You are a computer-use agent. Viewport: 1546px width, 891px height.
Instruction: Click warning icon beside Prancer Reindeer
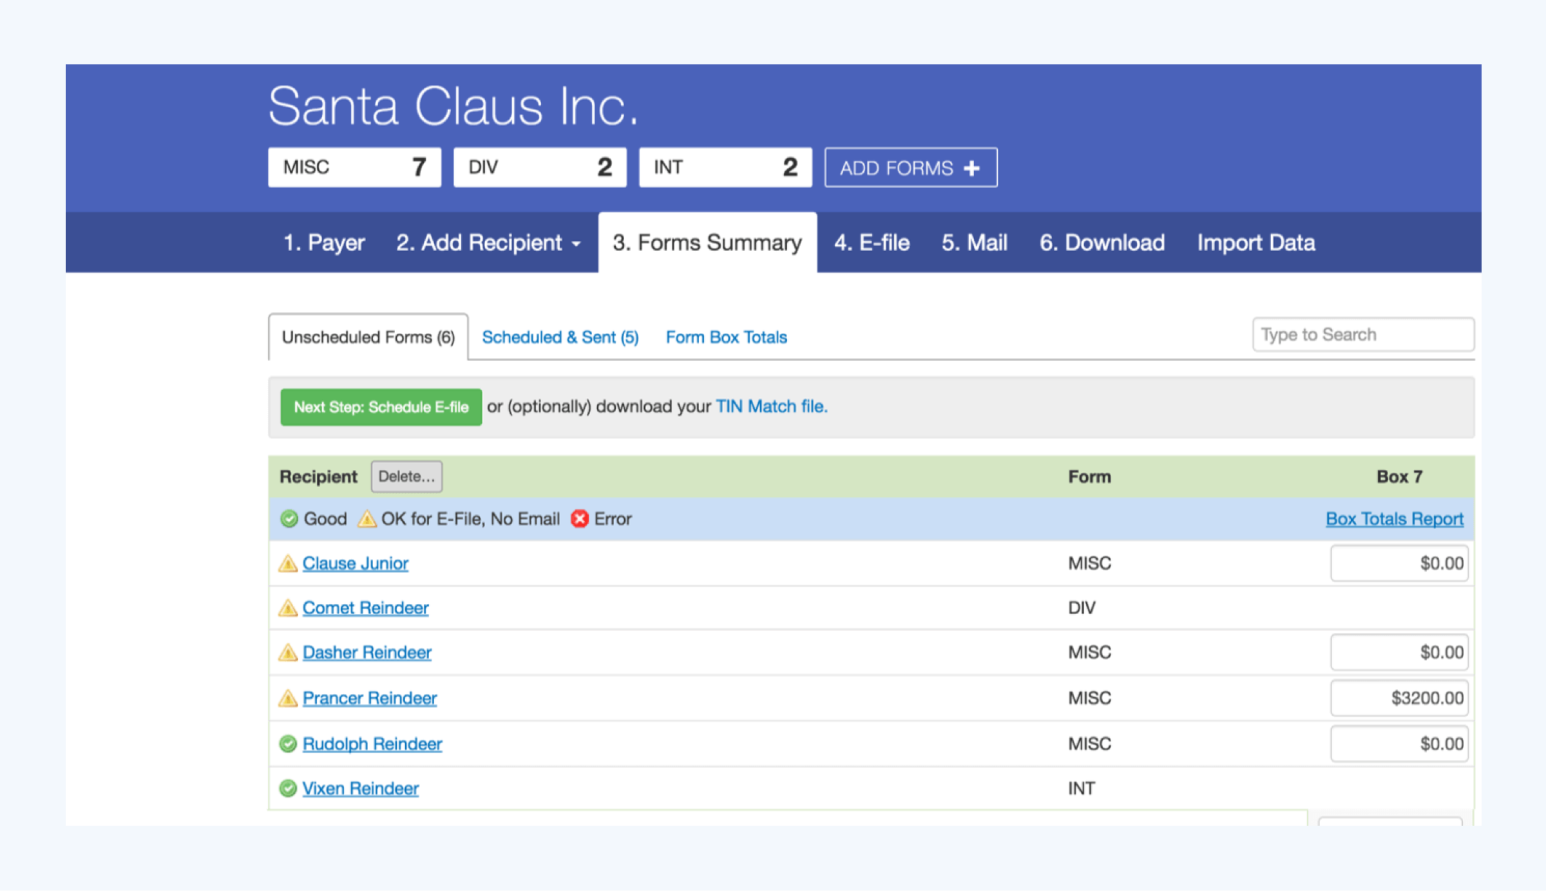tap(288, 698)
